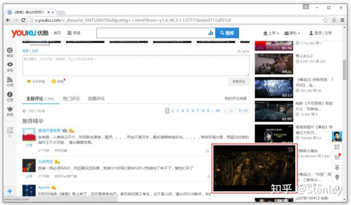Expand the 上传 upload dropdown
The image size is (351, 205).
pos(271,33)
